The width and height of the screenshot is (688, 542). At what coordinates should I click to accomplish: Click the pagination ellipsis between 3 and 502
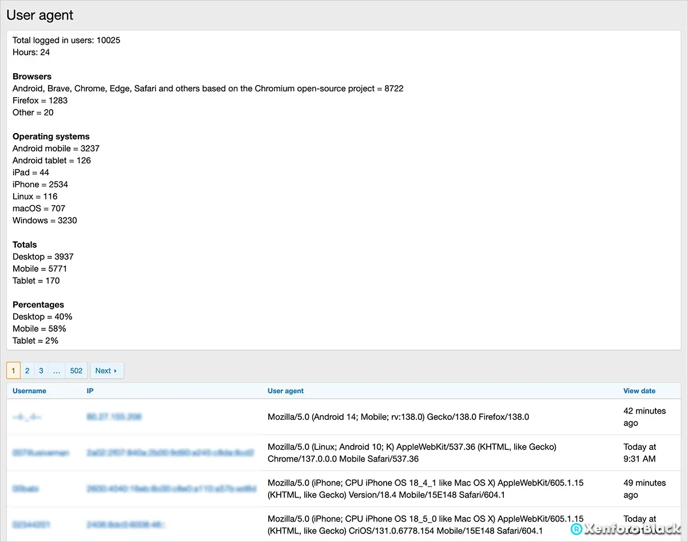point(57,371)
